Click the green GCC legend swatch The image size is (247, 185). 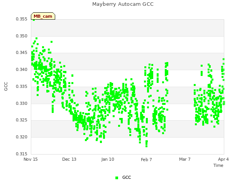click(x=117, y=178)
